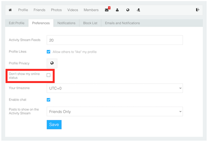
Task: Click the logout icon
Action: point(197,10)
